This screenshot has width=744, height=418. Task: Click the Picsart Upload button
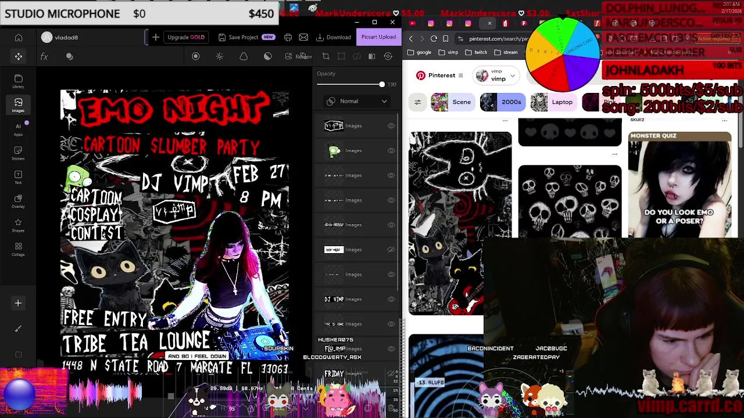click(378, 37)
